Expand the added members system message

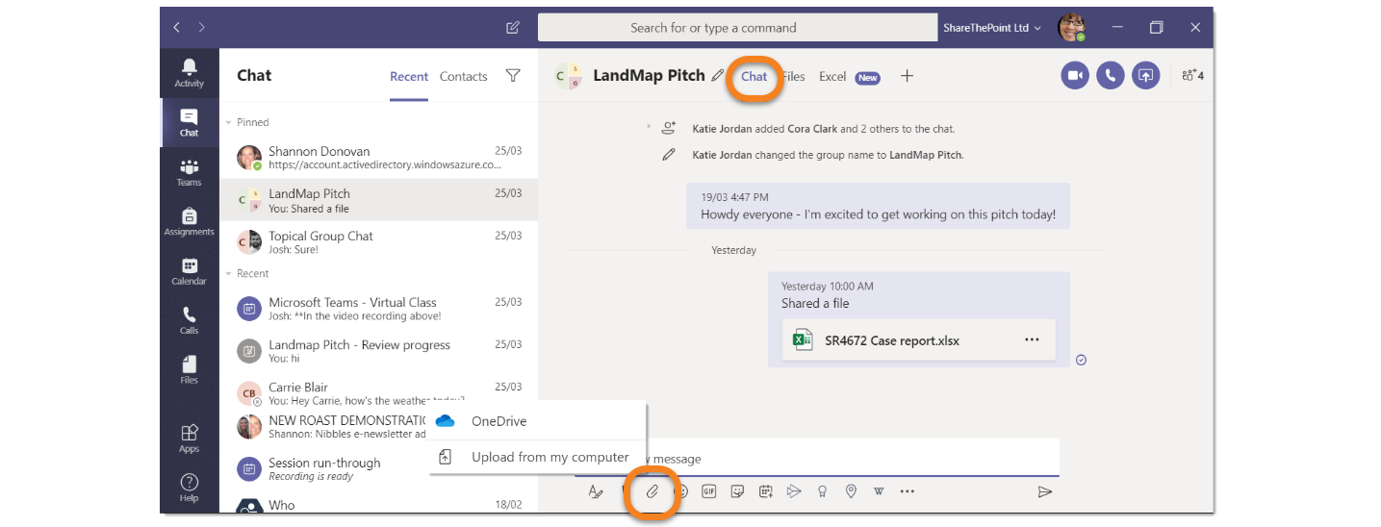coord(649,128)
